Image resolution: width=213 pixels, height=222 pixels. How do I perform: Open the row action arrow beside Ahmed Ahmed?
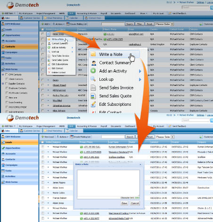coord(48,85)
